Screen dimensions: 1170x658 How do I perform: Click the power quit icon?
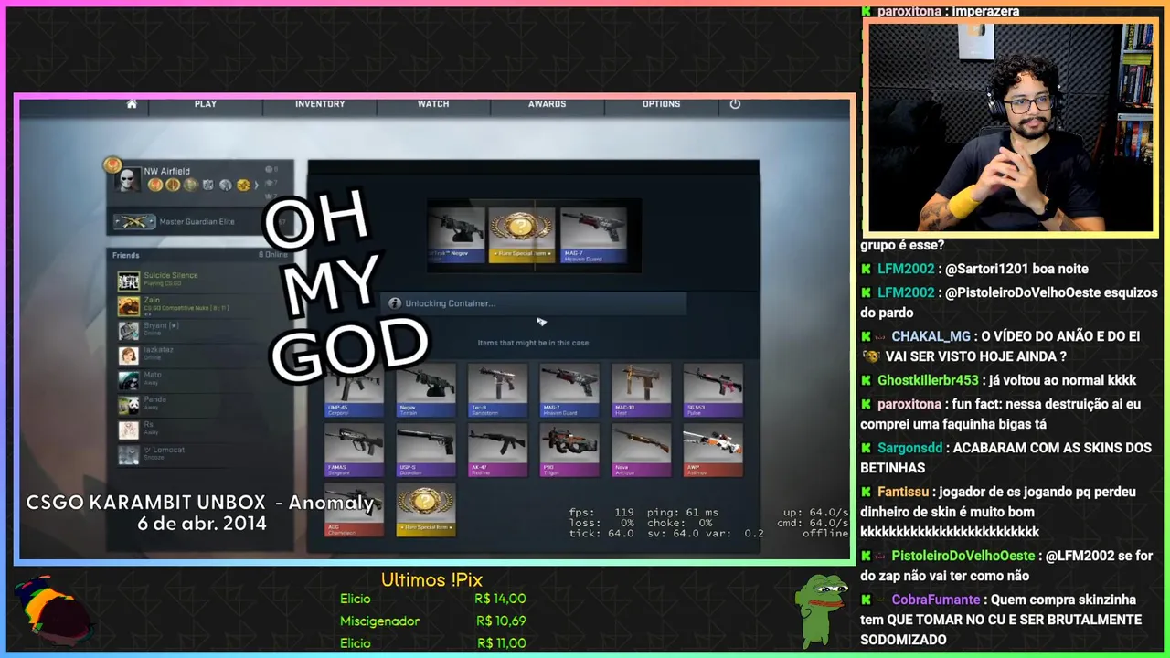(x=735, y=104)
